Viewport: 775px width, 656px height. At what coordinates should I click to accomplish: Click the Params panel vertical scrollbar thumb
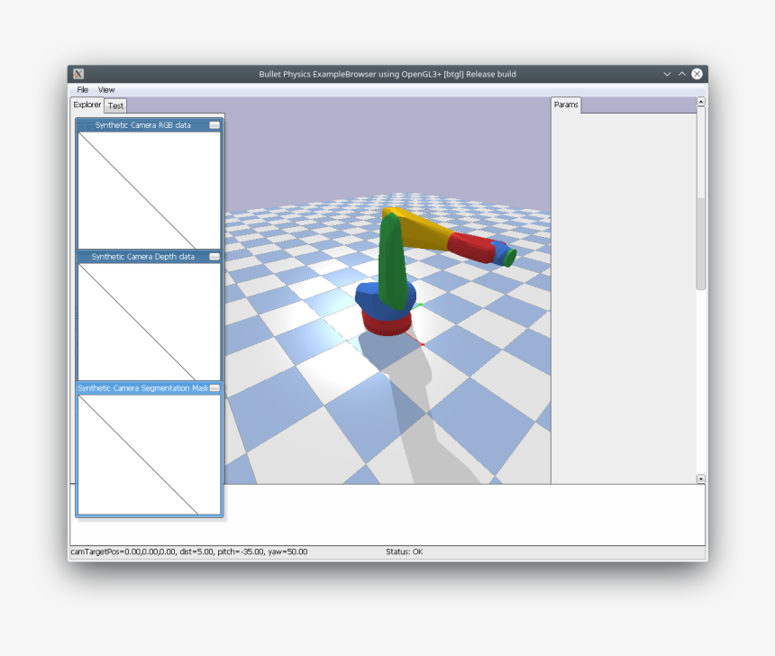point(701,243)
